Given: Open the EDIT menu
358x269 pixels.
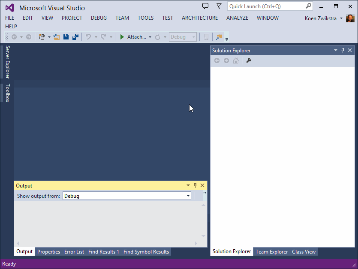Looking at the screenshot, I should coord(27,18).
